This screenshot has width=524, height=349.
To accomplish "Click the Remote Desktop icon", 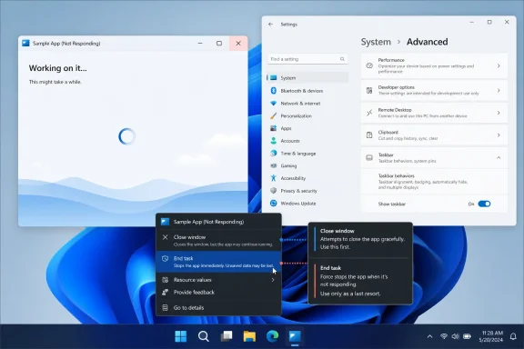I will pyautogui.click(x=369, y=113).
